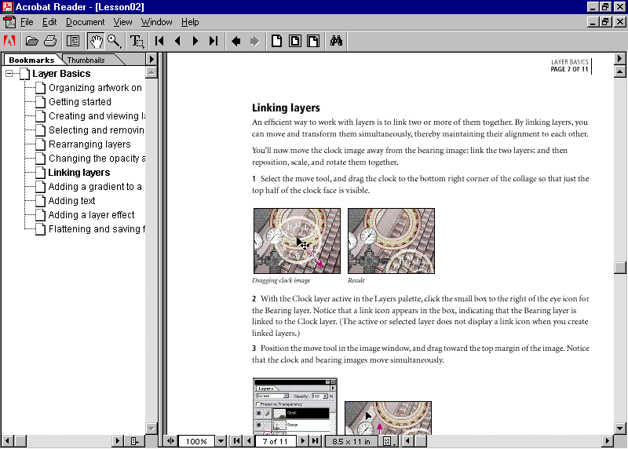Collapse the Layer Basics bookmark tree
This screenshot has width=628, height=449.
point(9,73)
